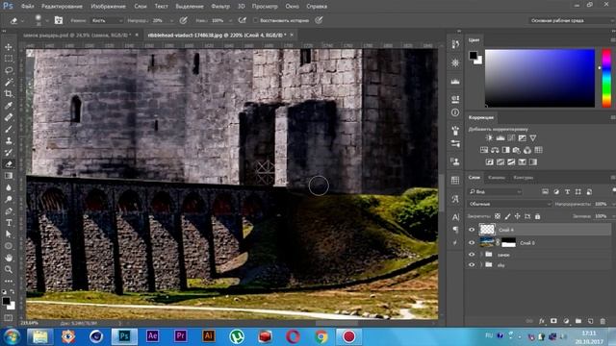
Task: Toggle visibility of the замок group
Action: pyautogui.click(x=472, y=255)
